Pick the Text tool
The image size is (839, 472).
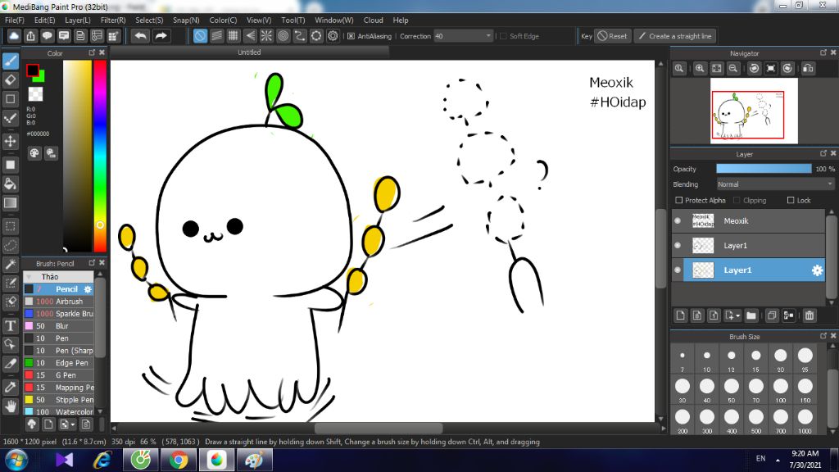pyautogui.click(x=11, y=325)
